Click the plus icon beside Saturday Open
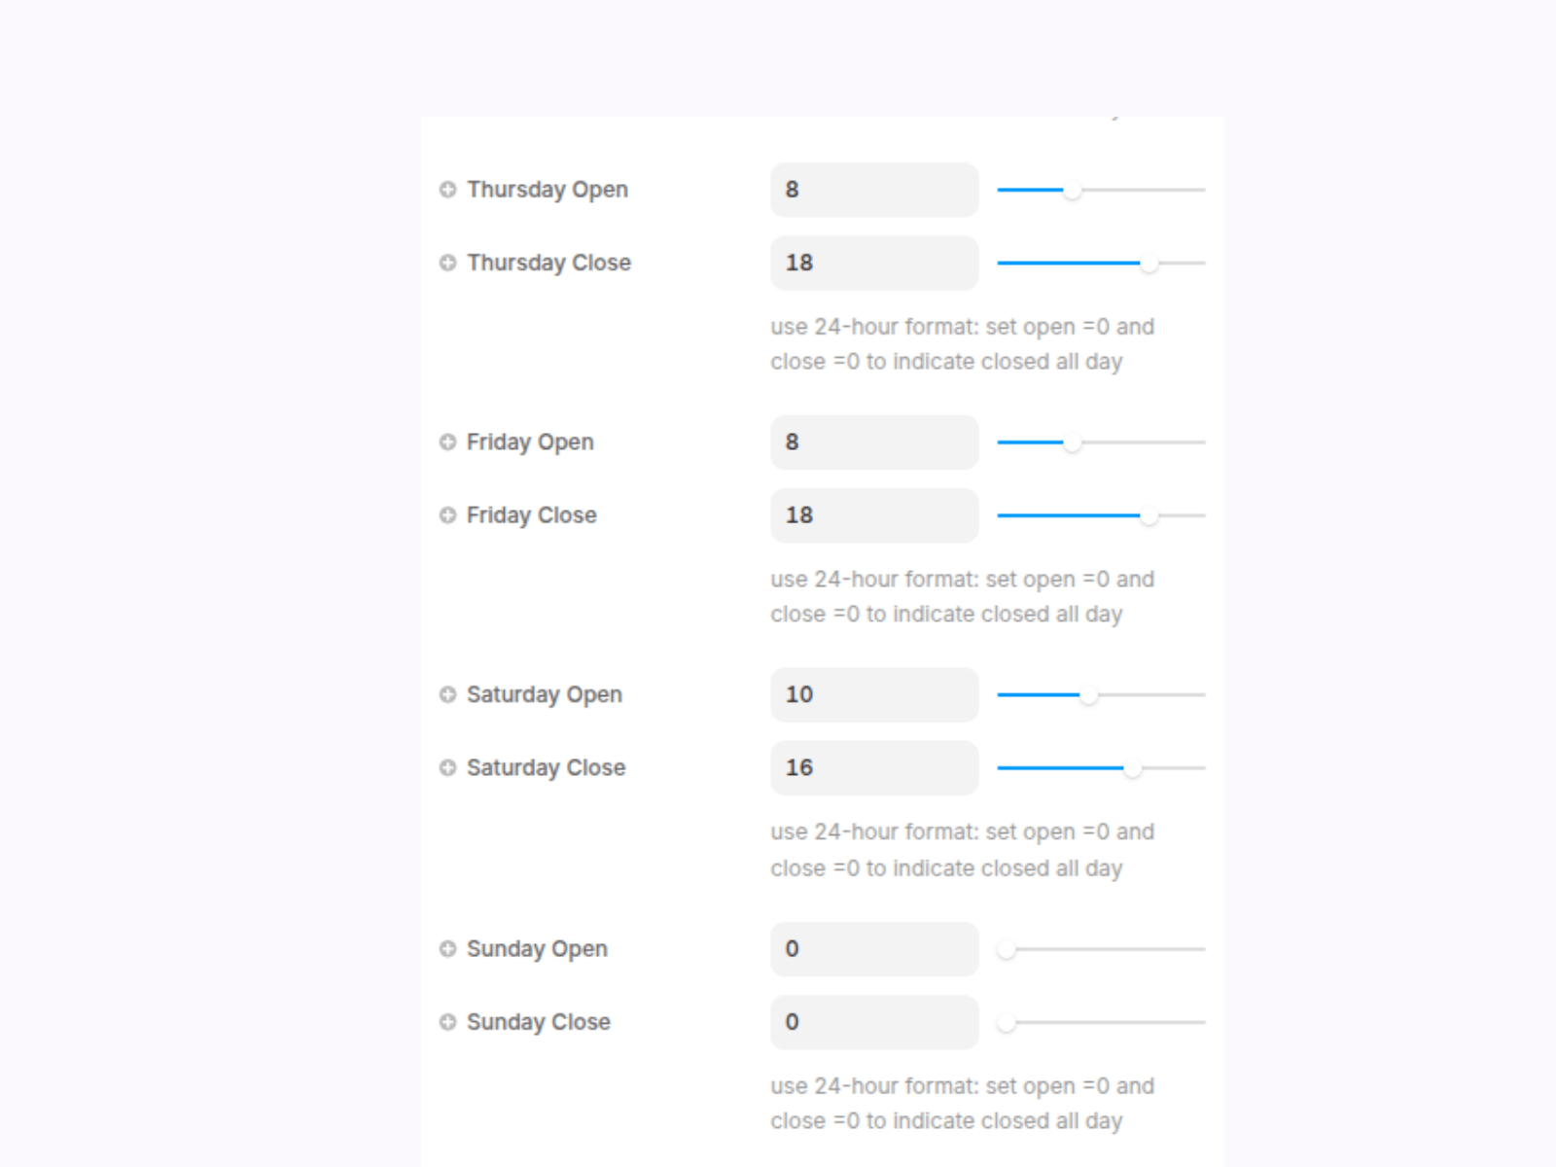Image resolution: width=1556 pixels, height=1167 pixels. tap(447, 694)
